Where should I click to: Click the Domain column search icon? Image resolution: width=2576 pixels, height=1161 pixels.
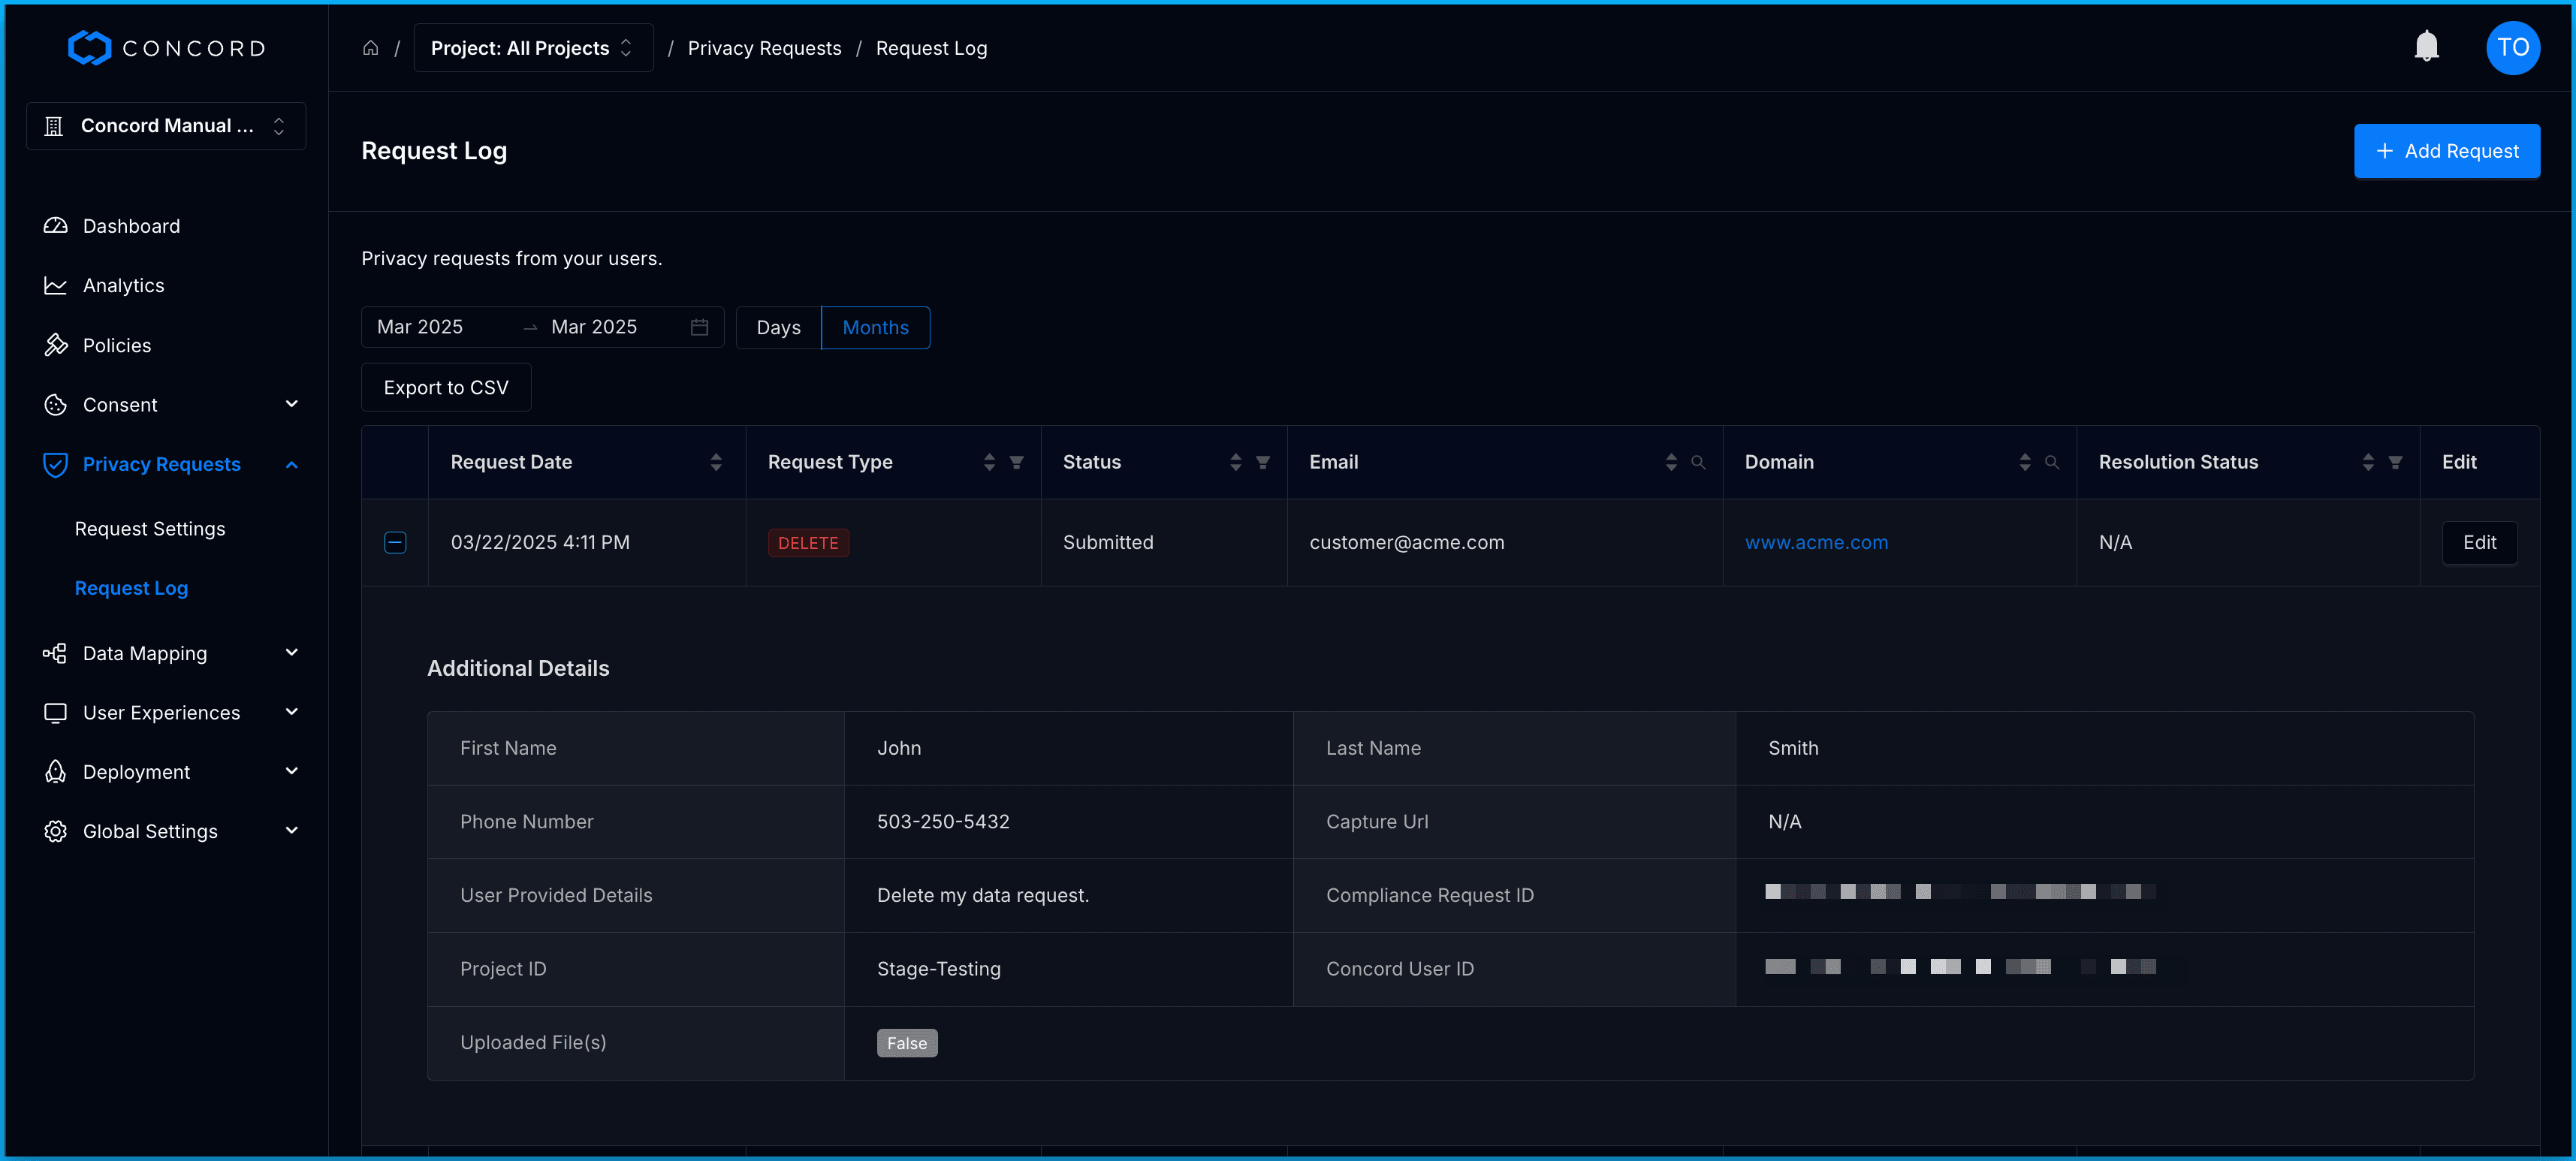tap(2051, 462)
